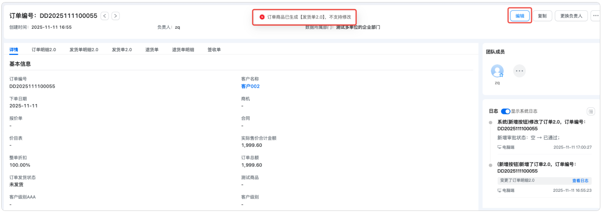602x213 pixels.
Task: Click the 复制 button
Action: tap(542, 16)
